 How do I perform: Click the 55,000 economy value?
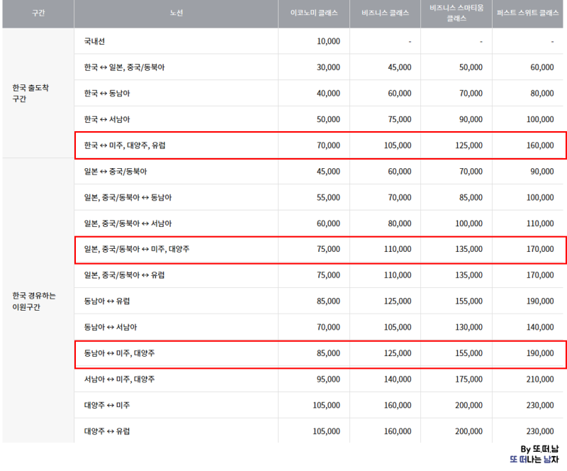pos(328,198)
